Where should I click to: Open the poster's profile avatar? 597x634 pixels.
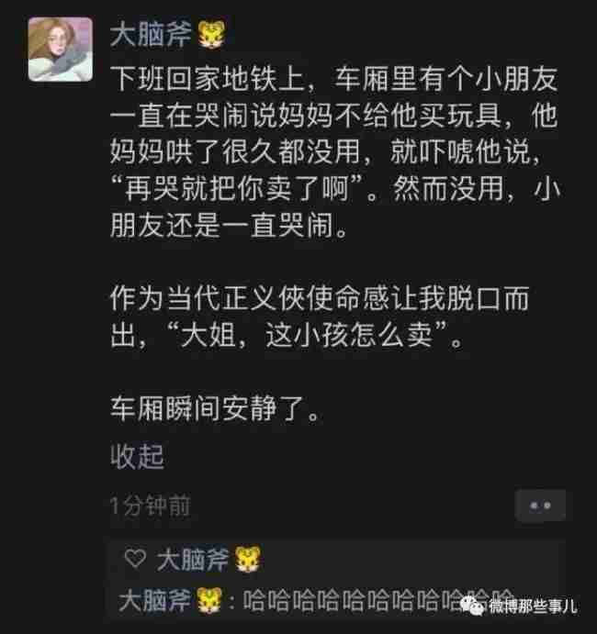61,50
